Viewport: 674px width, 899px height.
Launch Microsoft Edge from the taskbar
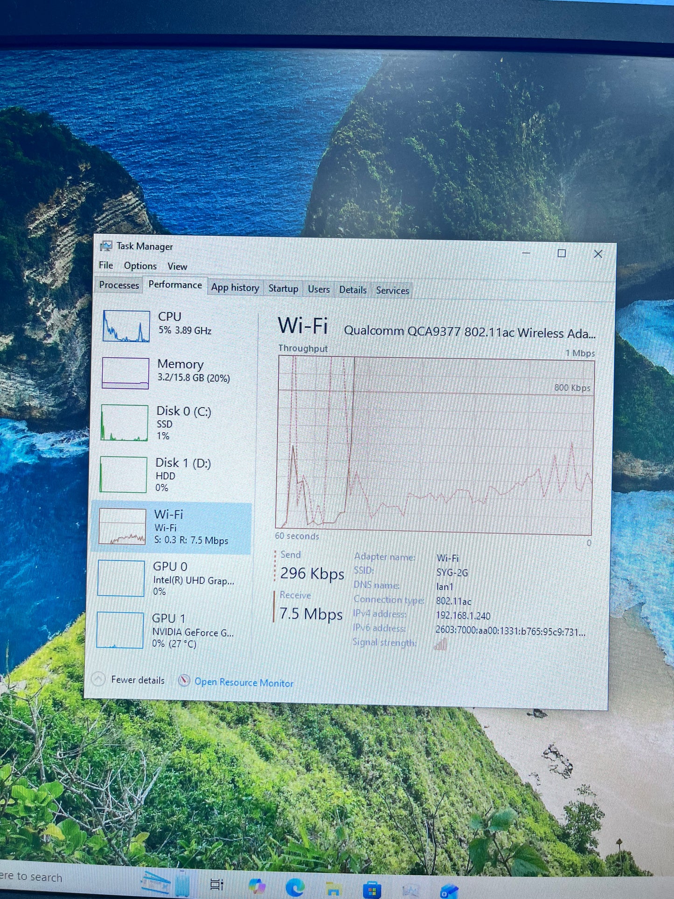(295, 887)
